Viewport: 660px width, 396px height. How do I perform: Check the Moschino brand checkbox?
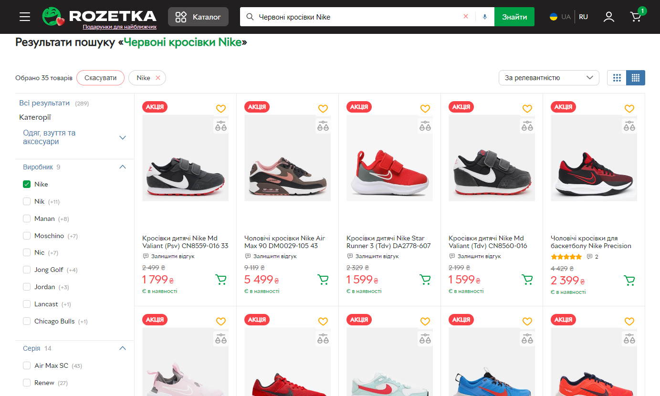27,236
